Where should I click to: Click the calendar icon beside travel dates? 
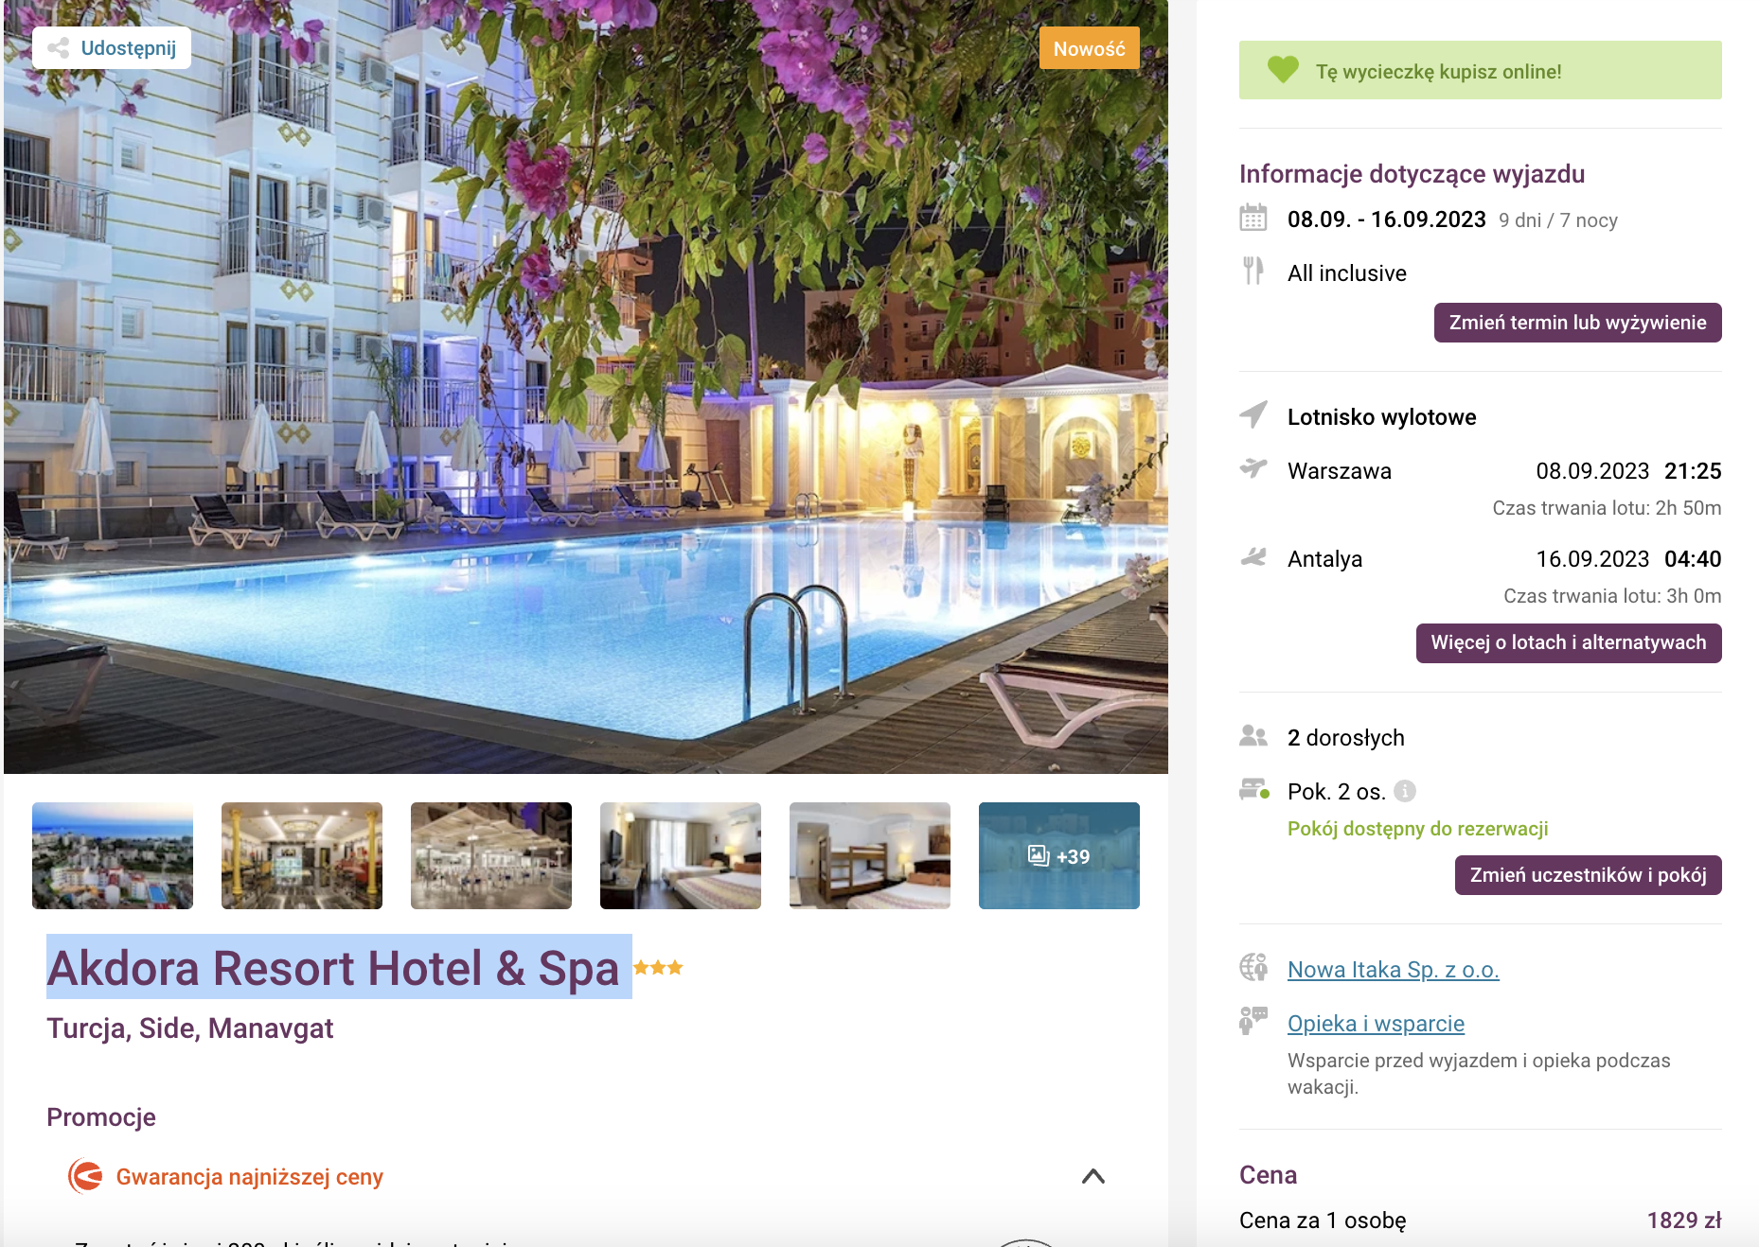click(1253, 218)
